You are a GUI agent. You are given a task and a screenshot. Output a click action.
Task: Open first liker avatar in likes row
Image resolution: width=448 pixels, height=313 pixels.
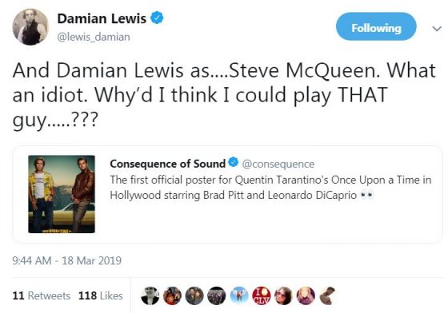150,296
